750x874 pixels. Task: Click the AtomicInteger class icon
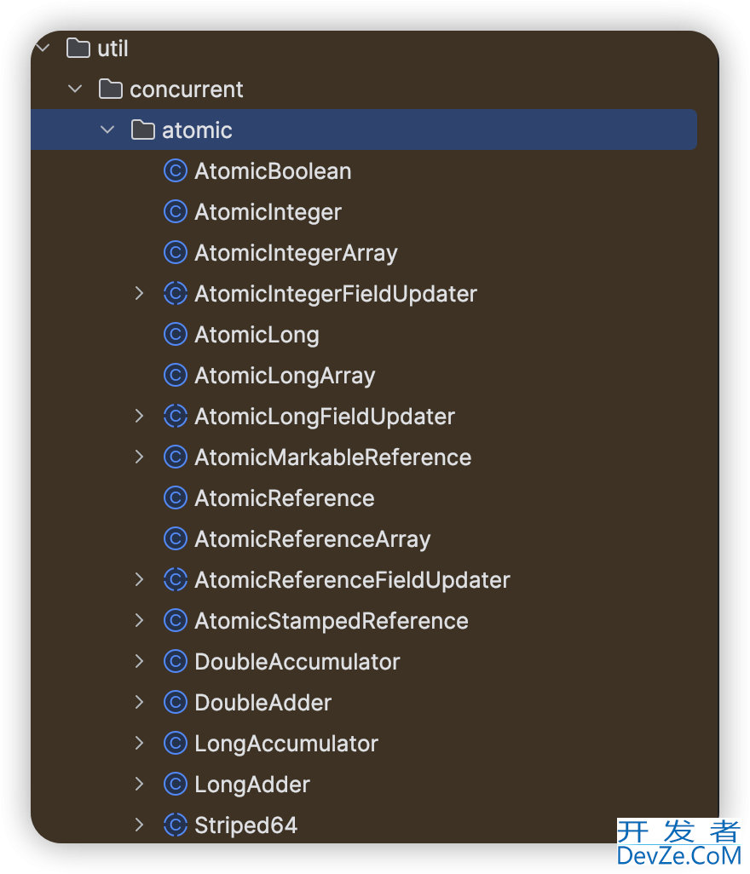point(175,212)
